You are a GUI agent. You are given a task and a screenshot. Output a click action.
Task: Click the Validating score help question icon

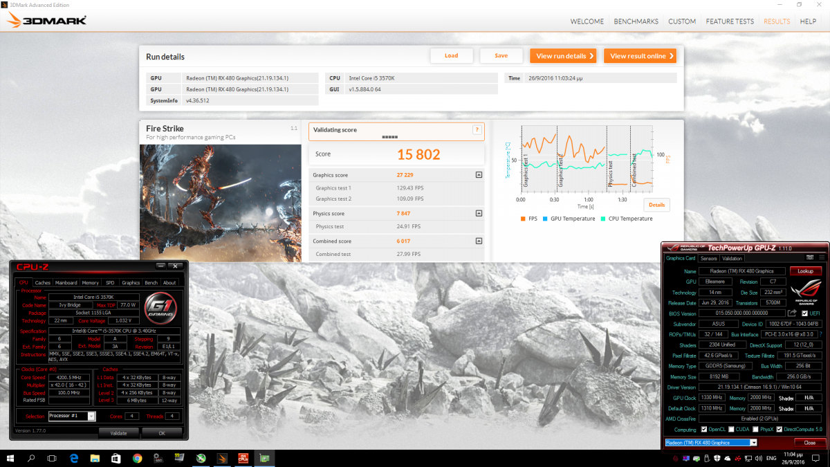[477, 129]
